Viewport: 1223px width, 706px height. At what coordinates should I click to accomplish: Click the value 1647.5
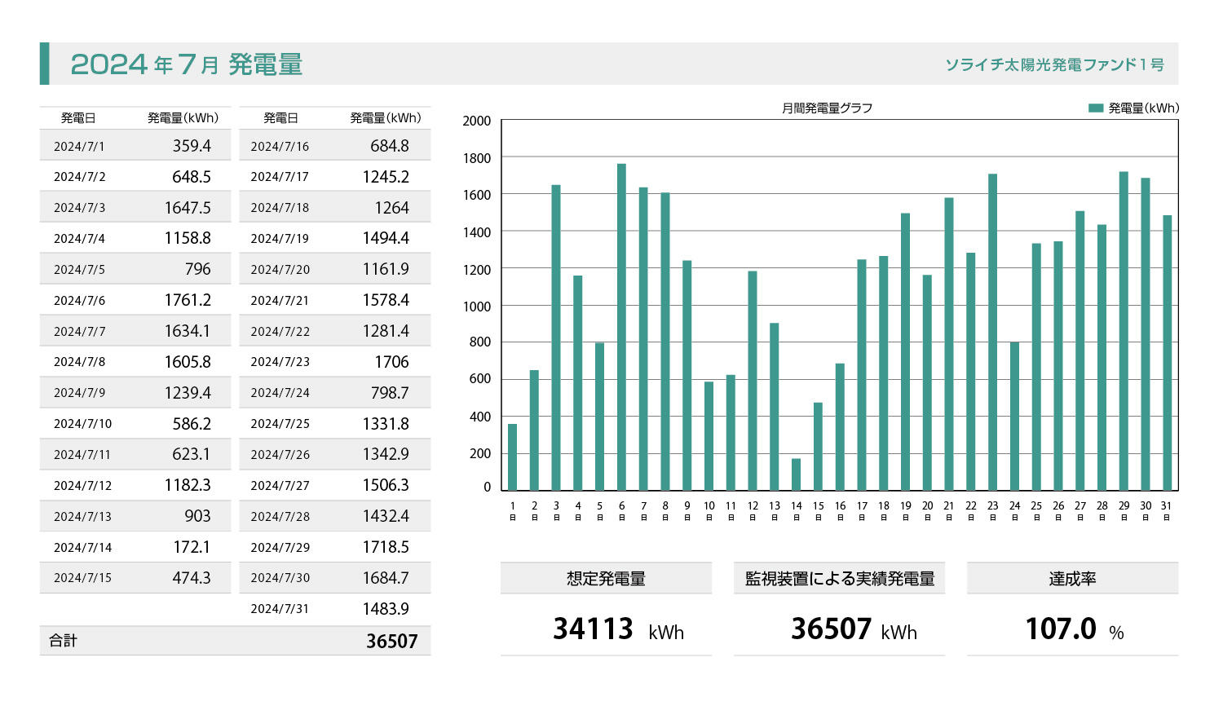pyautogui.click(x=188, y=208)
